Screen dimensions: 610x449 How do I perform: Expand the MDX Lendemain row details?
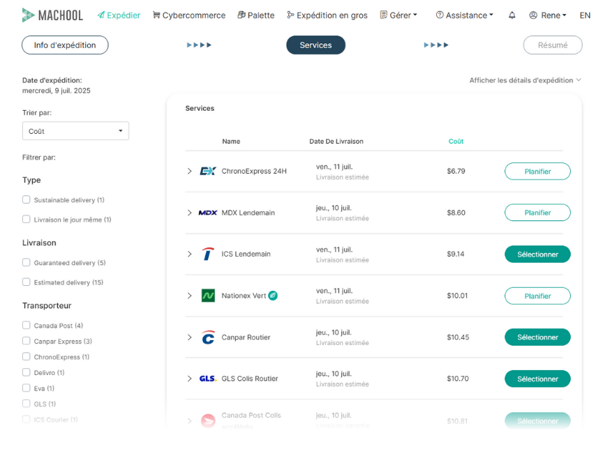coord(189,213)
